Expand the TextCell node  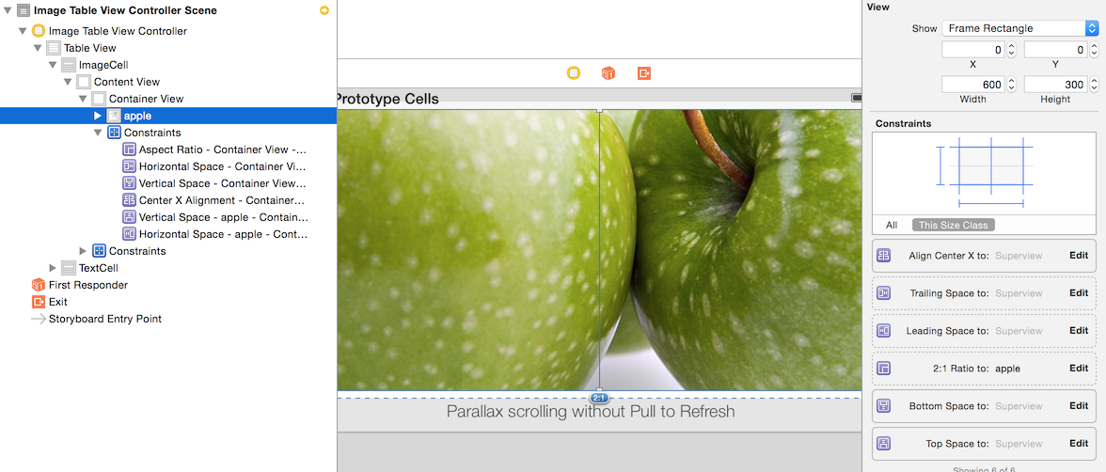(53, 268)
